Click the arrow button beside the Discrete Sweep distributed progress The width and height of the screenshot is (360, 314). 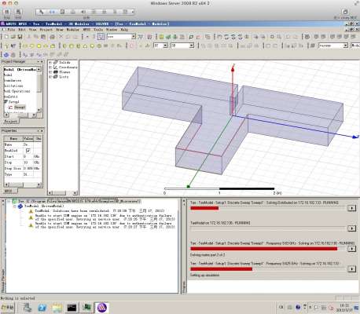(351, 208)
